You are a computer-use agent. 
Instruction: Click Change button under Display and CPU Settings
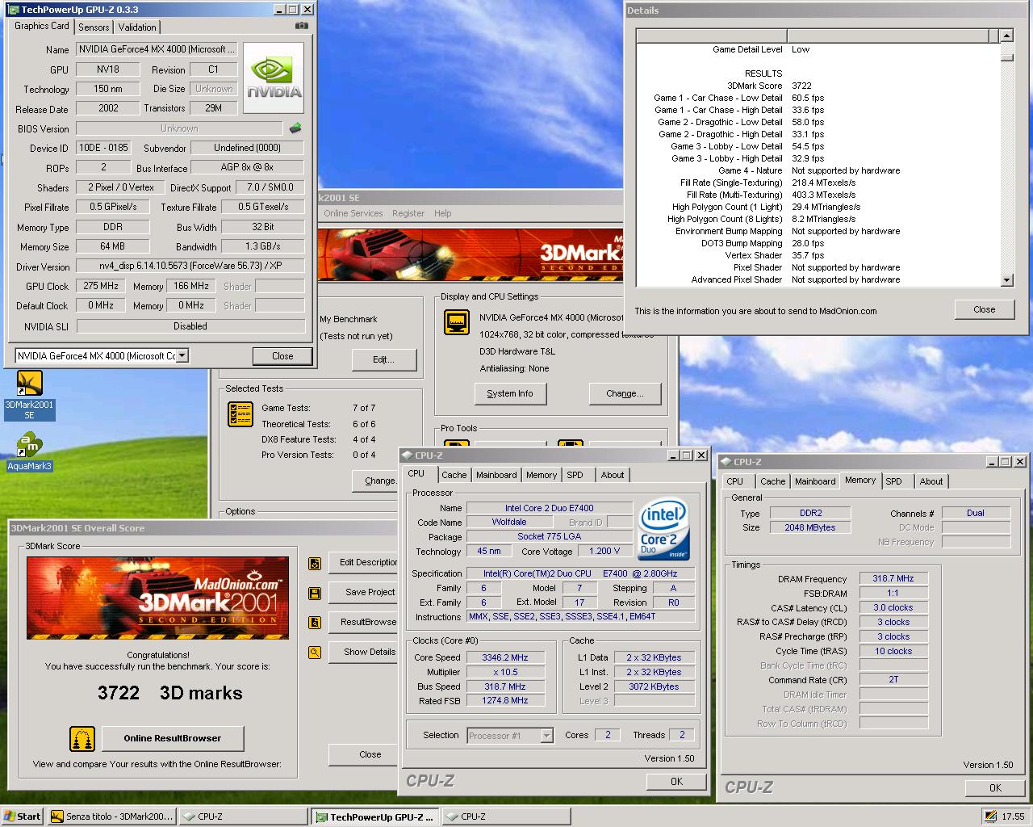[x=625, y=393]
